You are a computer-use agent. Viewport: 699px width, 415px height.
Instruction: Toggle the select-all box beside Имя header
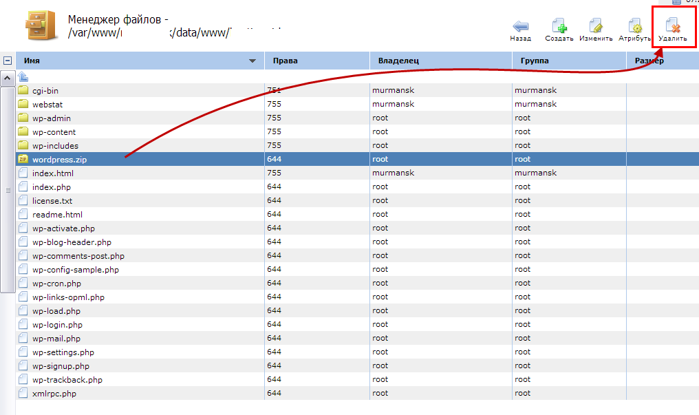8,61
